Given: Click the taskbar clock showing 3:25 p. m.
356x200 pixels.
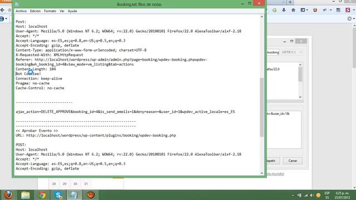Looking at the screenshot, I should coord(342,195).
